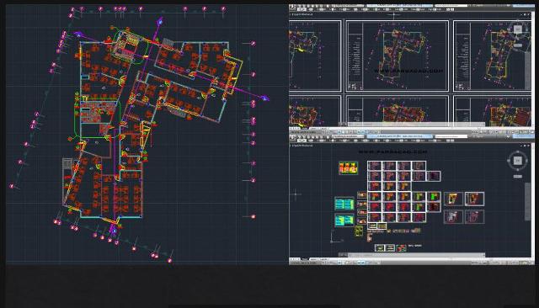Click the navigation bar in the upper window
This screenshot has width=539, height=308.
point(528,71)
